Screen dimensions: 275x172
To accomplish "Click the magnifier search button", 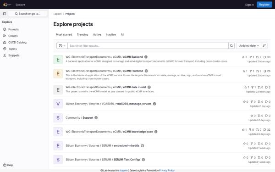I will [231, 45].
